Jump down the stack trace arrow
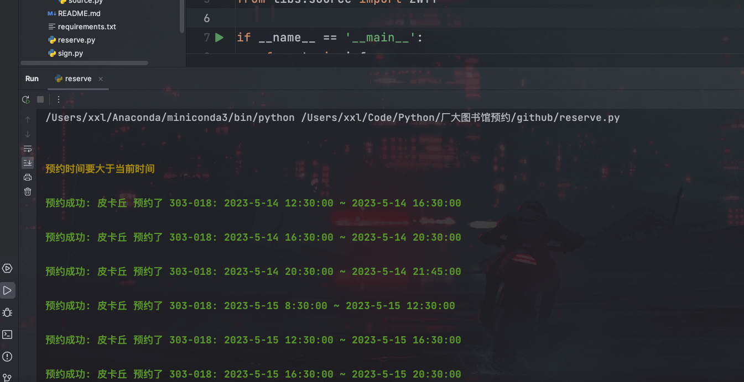This screenshot has width=744, height=382. 28,134
